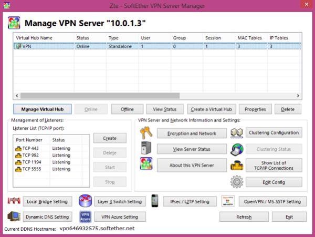Click the View Server Status button
This screenshot has height=237, width=315.
[x=192, y=149]
